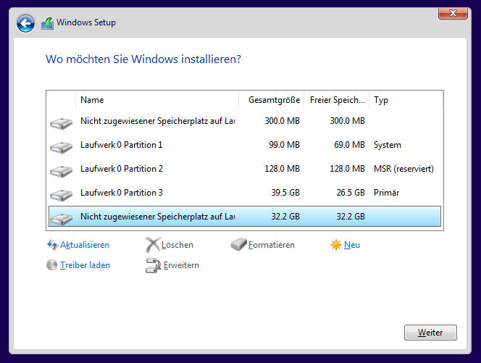Click the drive icon of the 32.2 GB unallocated row
Screen dimensions: 481x363
pyautogui.click(x=61, y=219)
